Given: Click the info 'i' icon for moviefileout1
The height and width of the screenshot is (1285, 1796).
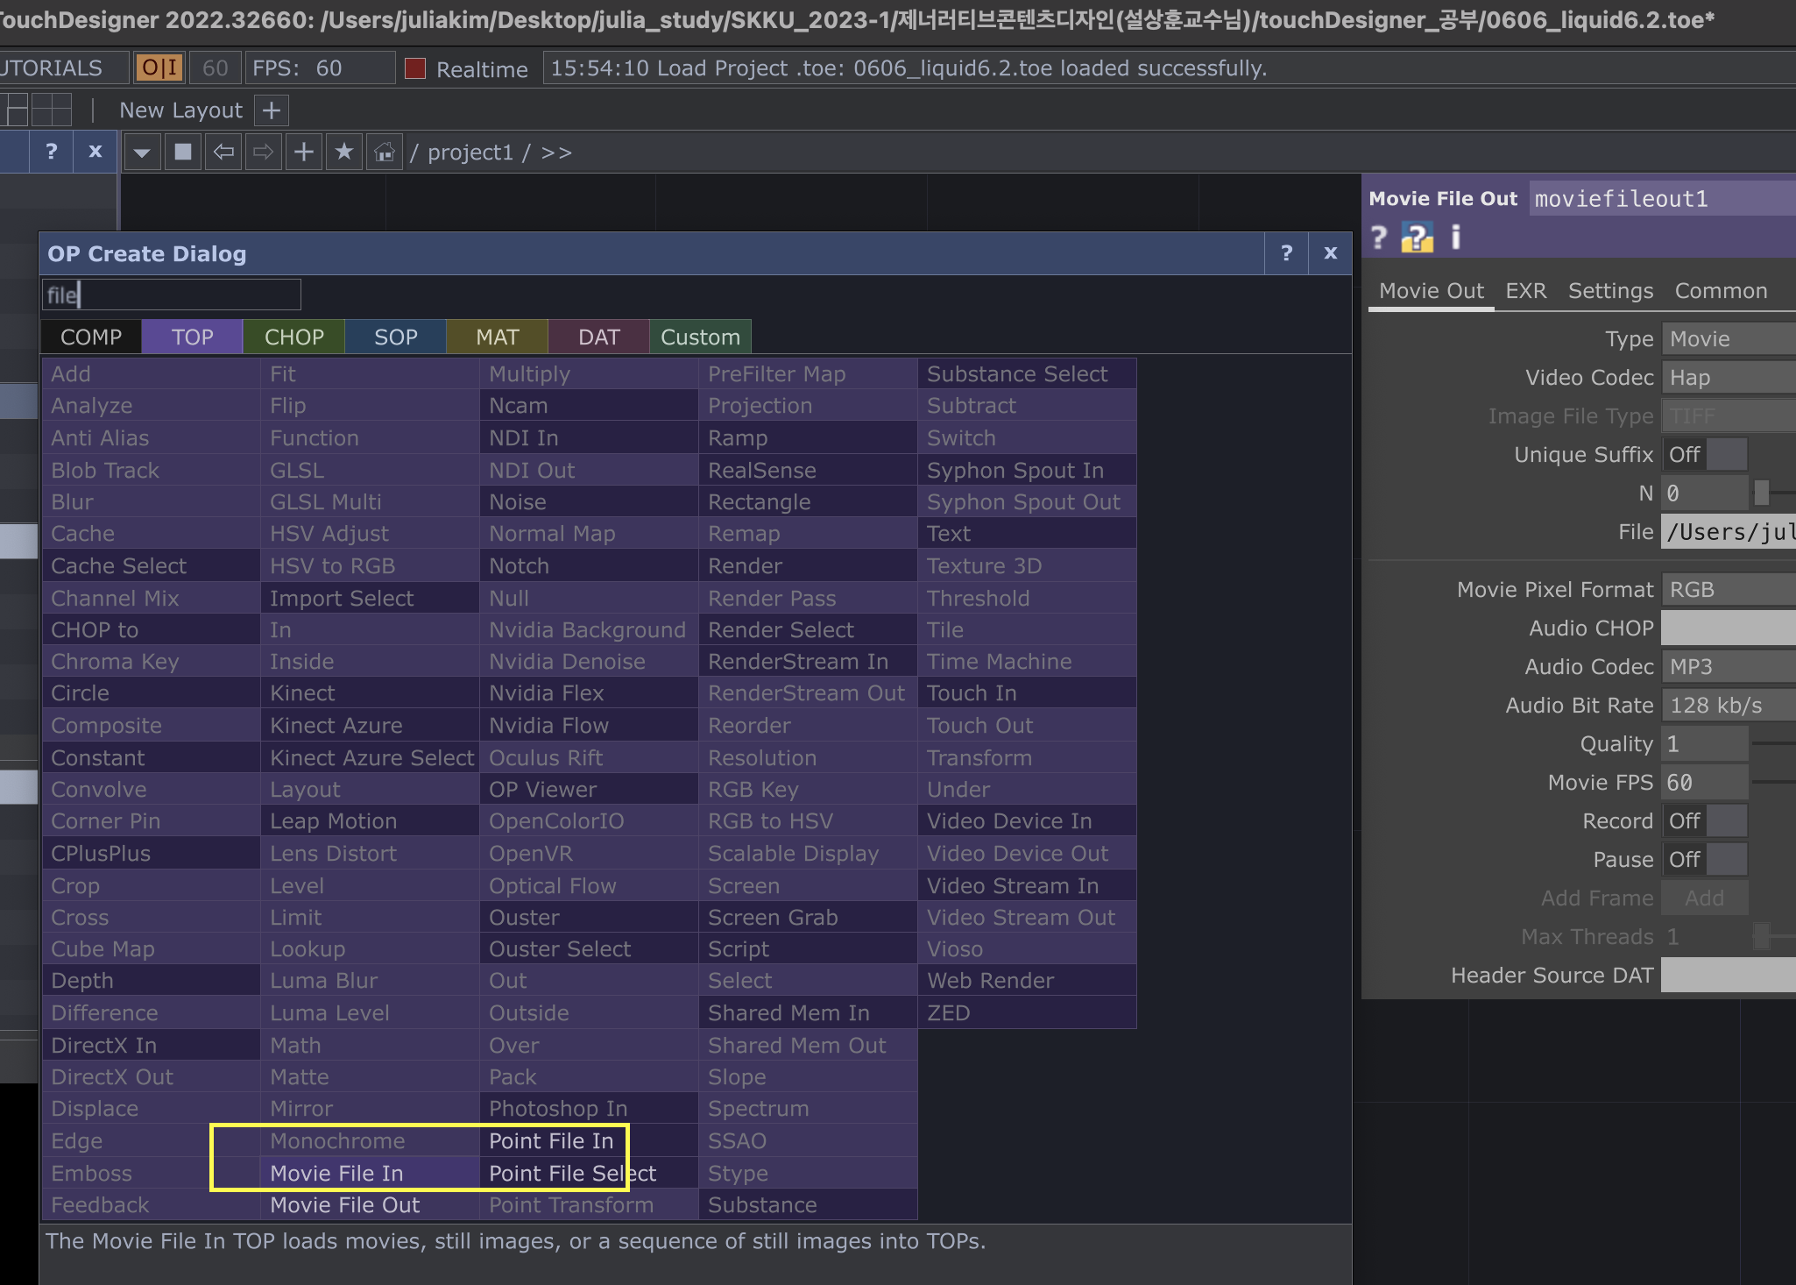Looking at the screenshot, I should tap(1455, 237).
